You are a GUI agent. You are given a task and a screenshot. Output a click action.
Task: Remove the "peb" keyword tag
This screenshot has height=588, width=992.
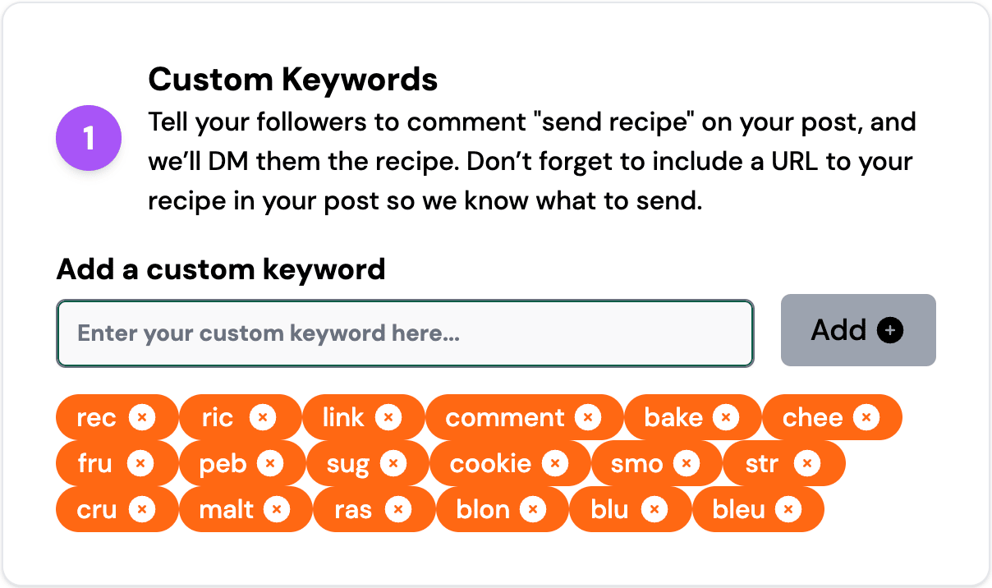point(270,464)
